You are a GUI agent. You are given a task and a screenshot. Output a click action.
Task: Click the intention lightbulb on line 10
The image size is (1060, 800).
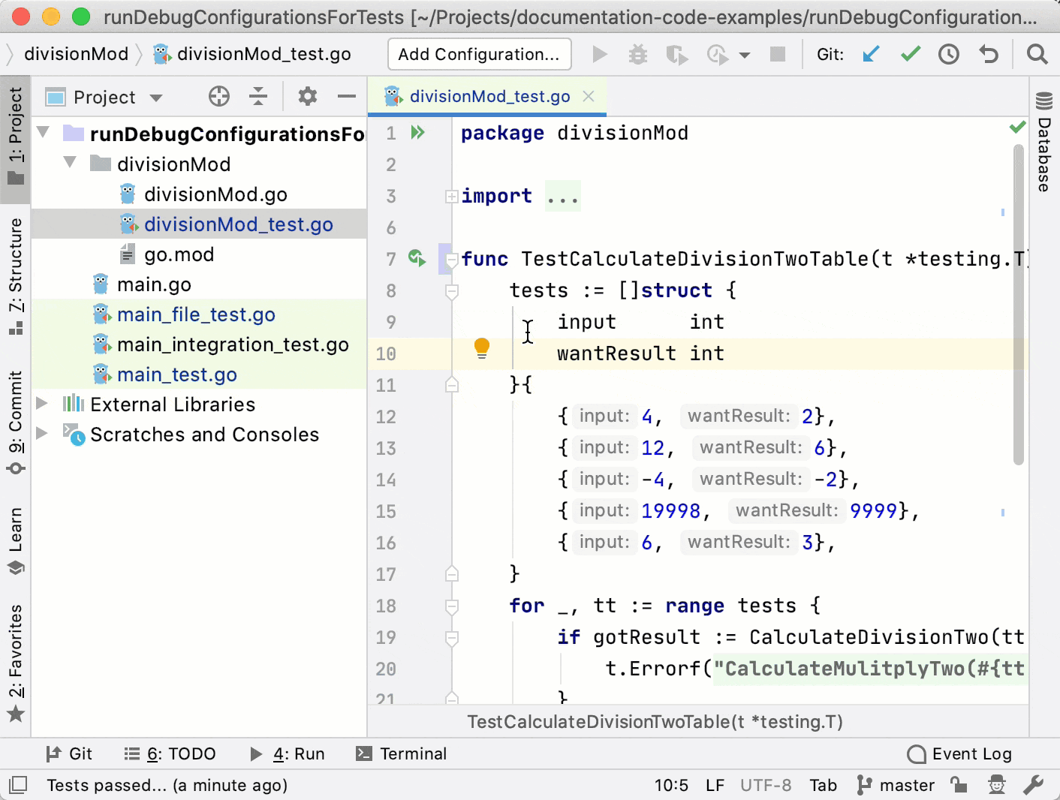point(481,348)
